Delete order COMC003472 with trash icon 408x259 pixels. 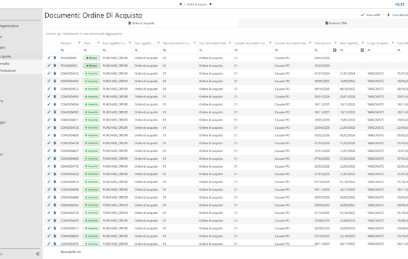click(x=54, y=73)
